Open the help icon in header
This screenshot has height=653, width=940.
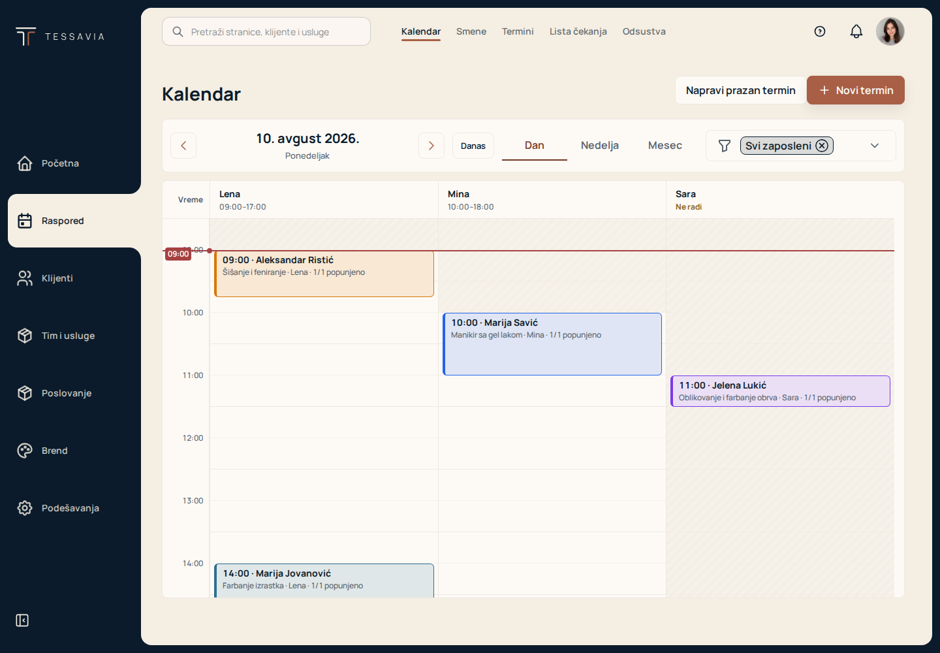(820, 31)
